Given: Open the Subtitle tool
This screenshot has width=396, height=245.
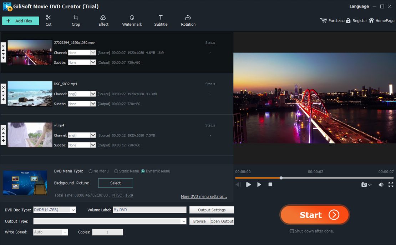Looking at the screenshot, I should 161,20.
